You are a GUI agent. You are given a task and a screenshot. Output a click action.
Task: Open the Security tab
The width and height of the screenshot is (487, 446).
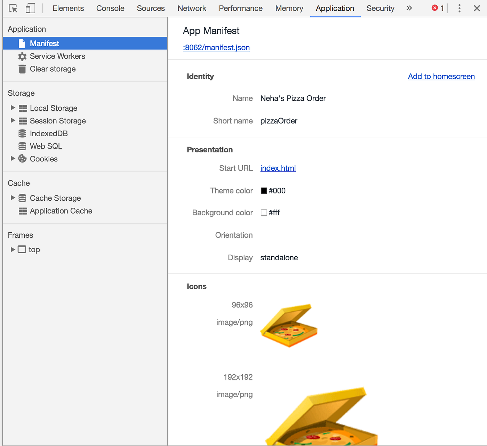[x=381, y=8]
